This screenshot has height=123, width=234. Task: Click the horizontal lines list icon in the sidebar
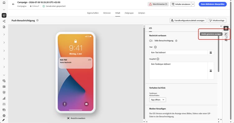(x=4, y=104)
